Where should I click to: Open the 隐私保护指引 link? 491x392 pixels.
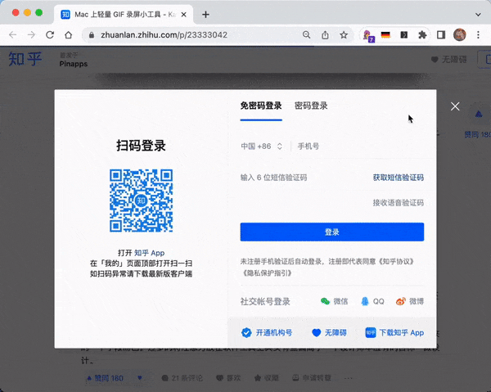(267, 273)
